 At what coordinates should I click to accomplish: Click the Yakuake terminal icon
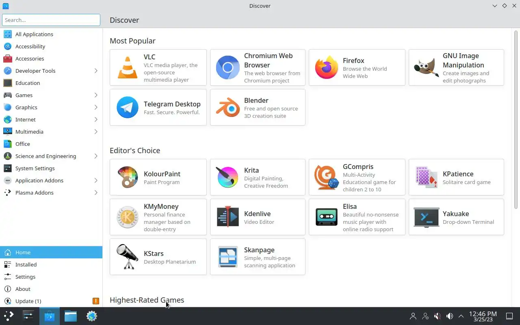click(x=427, y=217)
